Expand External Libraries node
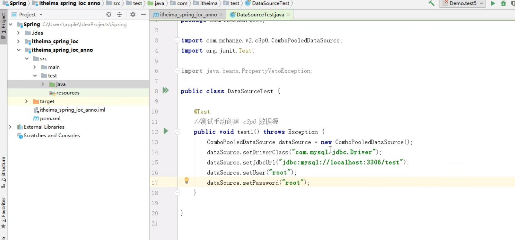 coord(10,127)
